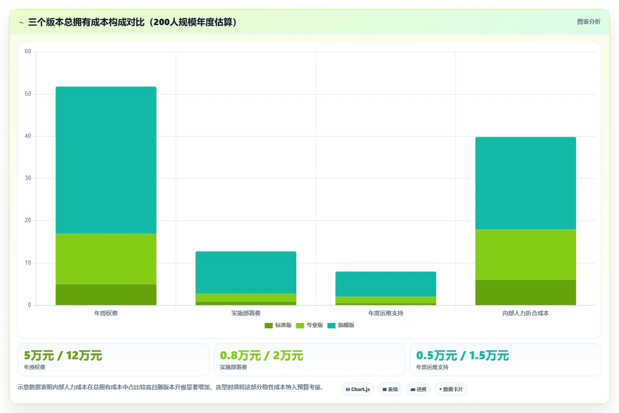Image resolution: width=619 pixels, height=413 pixels.
Task: Click 旗舰版 segment of 年授权费 bar
Action: (106, 160)
